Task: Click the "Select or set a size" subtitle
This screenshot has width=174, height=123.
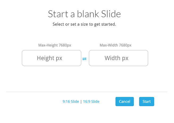Action: tap(84, 24)
